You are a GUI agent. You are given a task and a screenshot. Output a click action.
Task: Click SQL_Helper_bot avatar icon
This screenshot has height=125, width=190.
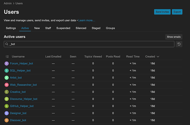click(7, 70)
